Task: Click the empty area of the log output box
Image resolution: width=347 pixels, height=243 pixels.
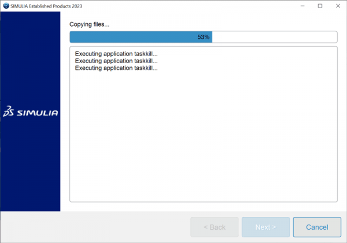Action: point(202,139)
